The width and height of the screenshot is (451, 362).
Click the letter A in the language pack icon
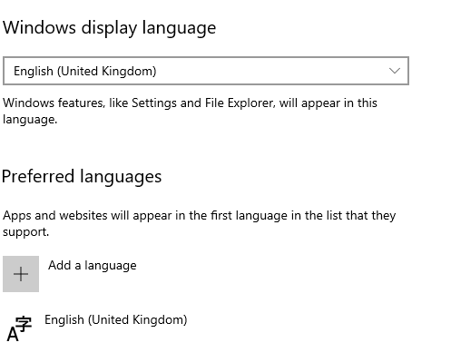click(13, 335)
